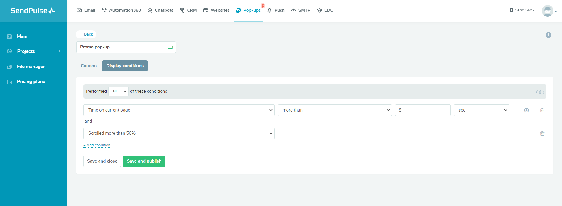Click the seconds value input field
This screenshot has height=206, width=562.
pyautogui.click(x=422, y=110)
